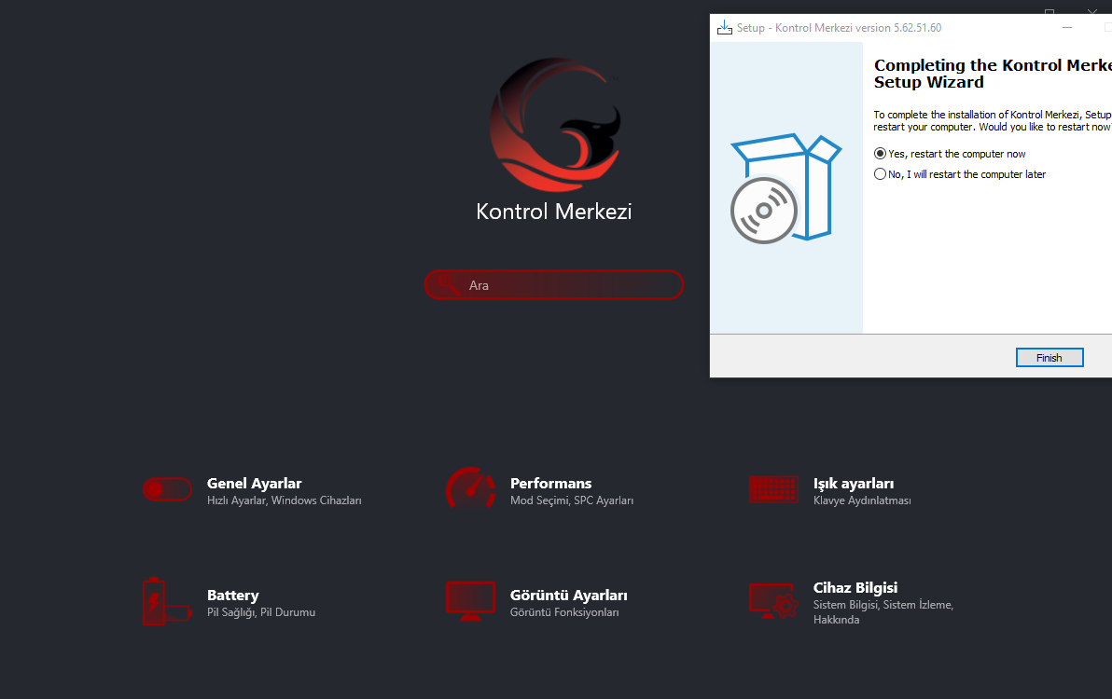Open Genel Ayarlar toggle icon
This screenshot has height=699, width=1112.
point(167,489)
